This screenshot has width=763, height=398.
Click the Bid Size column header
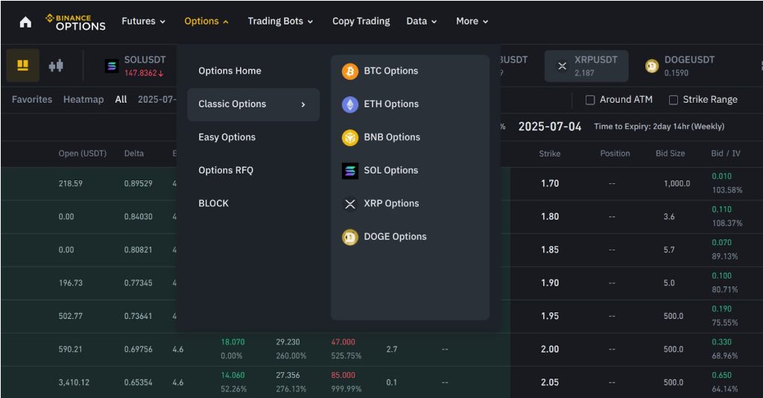670,154
